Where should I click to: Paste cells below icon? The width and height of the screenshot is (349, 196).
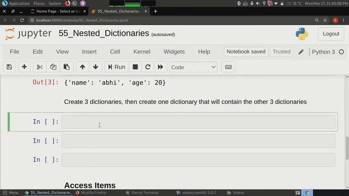[67, 67]
